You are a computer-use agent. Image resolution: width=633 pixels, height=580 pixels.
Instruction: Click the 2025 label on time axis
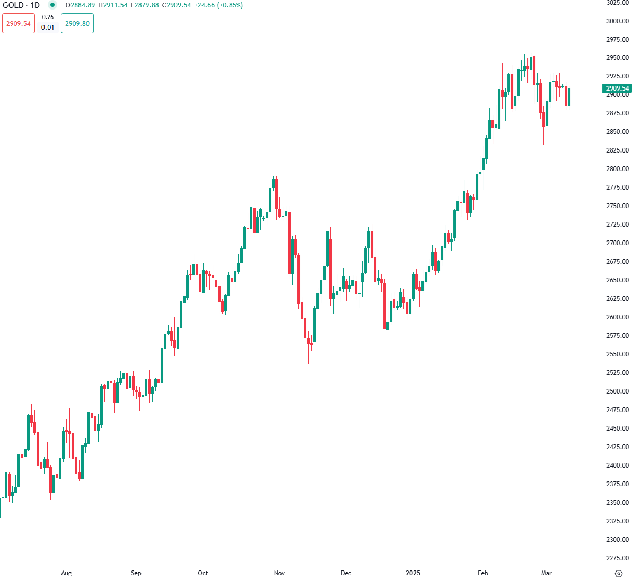click(x=413, y=573)
